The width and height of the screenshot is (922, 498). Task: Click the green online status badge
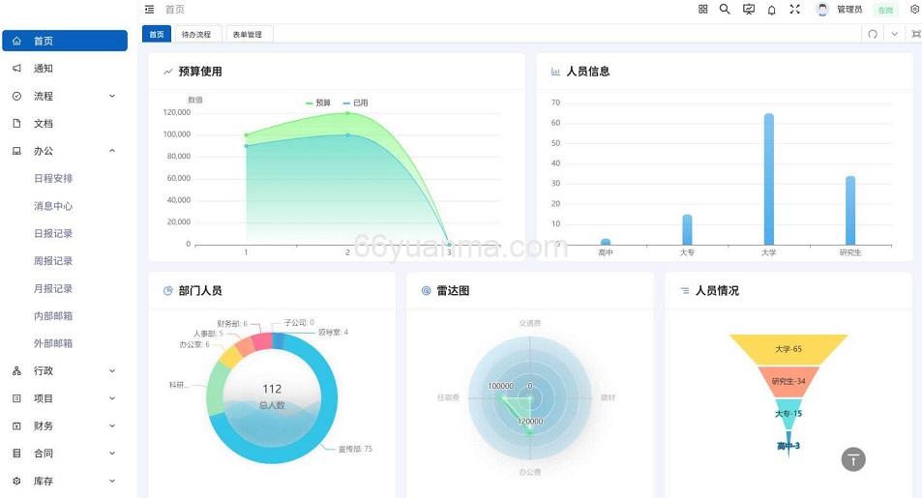[x=885, y=10]
